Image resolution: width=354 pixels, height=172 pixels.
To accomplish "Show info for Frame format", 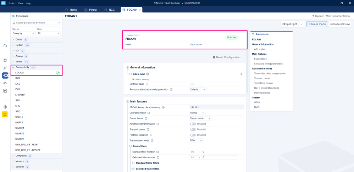I will (146, 118).
